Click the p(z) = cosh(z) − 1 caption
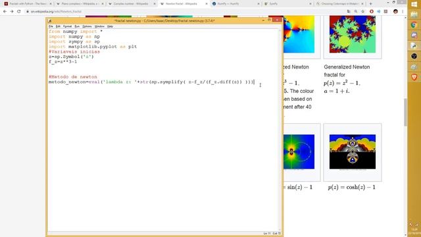 click(351, 187)
